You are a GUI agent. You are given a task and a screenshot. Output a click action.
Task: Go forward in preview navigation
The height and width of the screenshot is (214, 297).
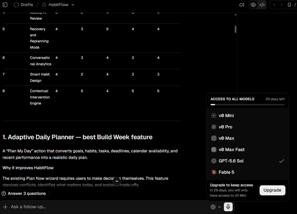pos(282,5)
